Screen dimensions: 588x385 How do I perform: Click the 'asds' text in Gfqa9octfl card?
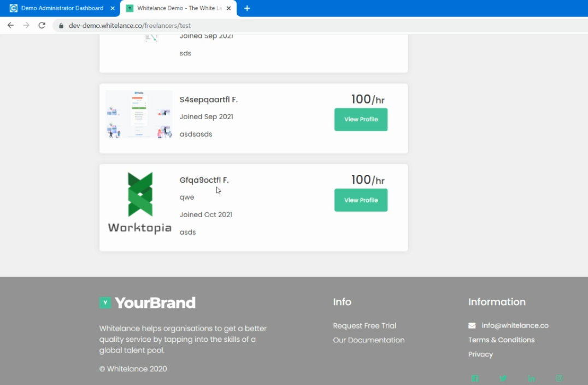pos(187,232)
